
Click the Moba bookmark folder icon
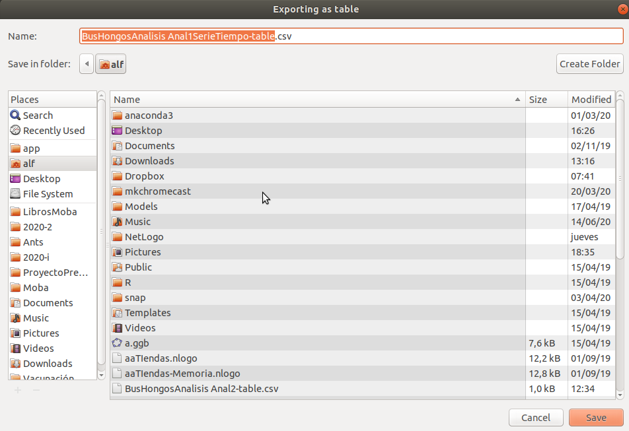click(x=15, y=288)
